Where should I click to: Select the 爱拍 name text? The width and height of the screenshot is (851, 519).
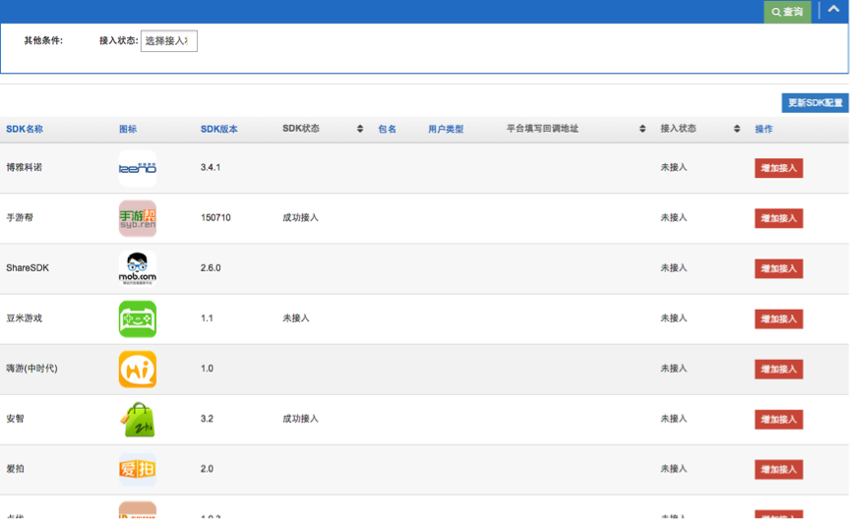pyautogui.click(x=15, y=469)
